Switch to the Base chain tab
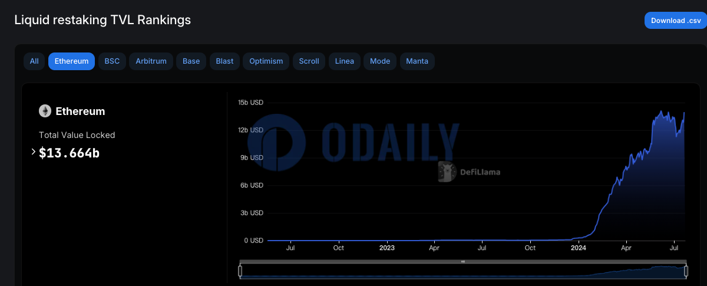Viewport: 707px width, 286px height. click(x=191, y=61)
